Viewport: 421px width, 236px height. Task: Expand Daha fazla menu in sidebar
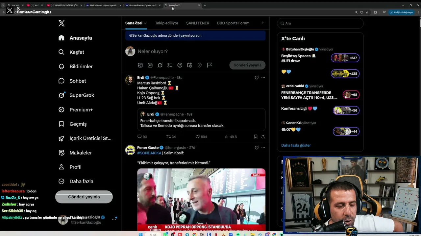click(76, 181)
